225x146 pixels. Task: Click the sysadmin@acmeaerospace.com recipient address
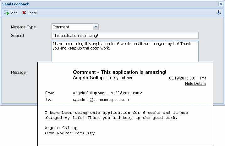coord(101,99)
